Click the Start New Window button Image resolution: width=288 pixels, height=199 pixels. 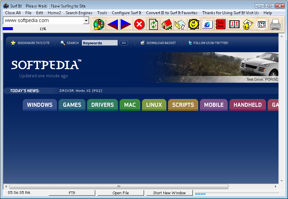pos(169,193)
